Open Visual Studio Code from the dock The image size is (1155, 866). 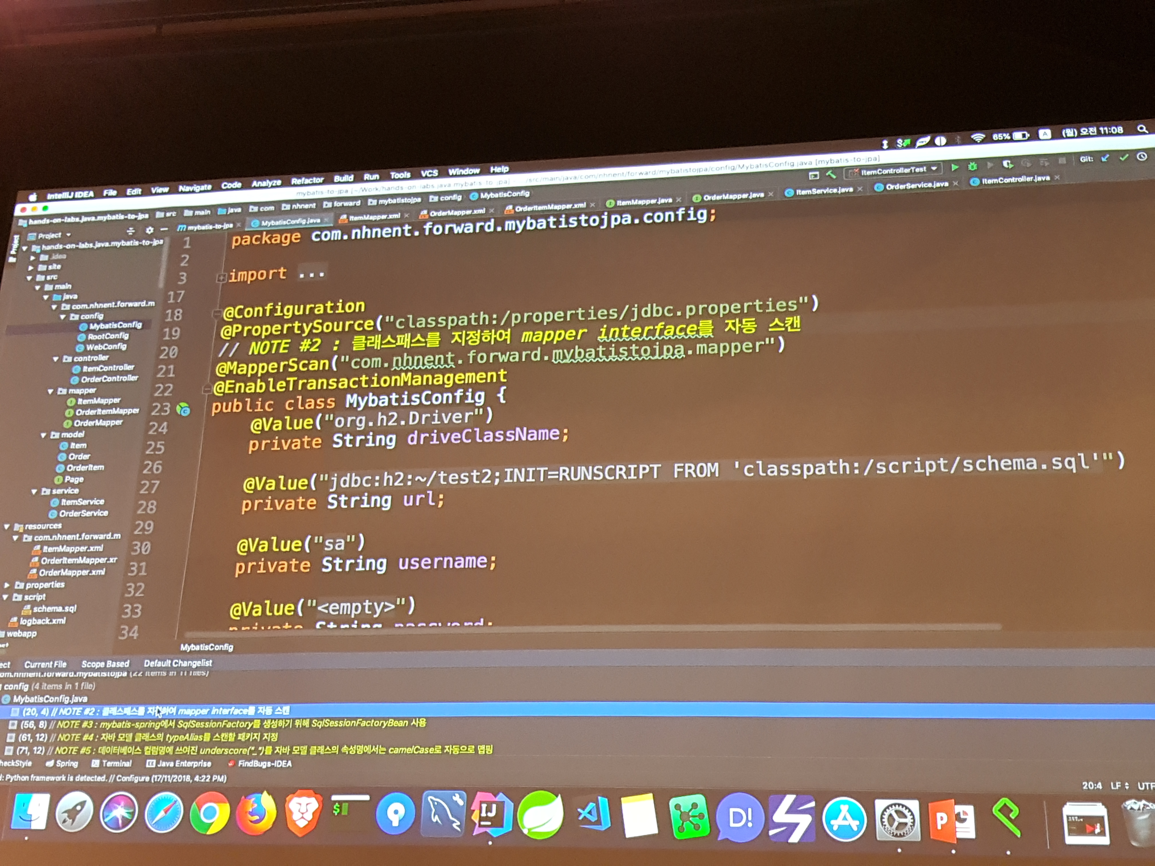point(595,814)
